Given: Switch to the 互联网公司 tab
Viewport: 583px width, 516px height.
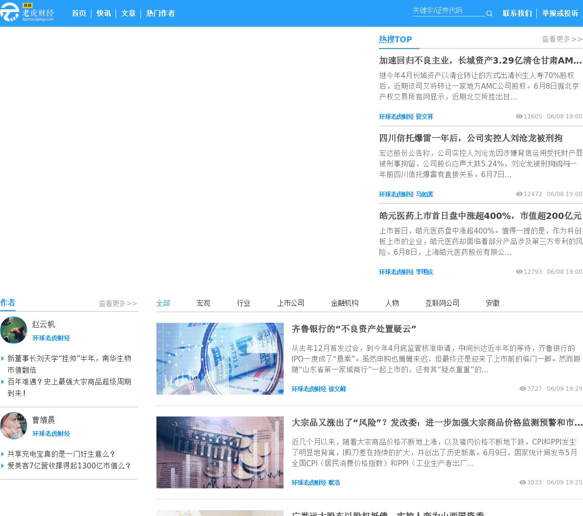Looking at the screenshot, I should pos(442,303).
